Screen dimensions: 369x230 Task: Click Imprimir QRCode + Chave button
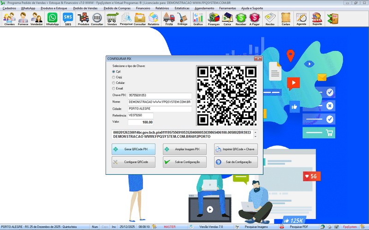pos(236,149)
